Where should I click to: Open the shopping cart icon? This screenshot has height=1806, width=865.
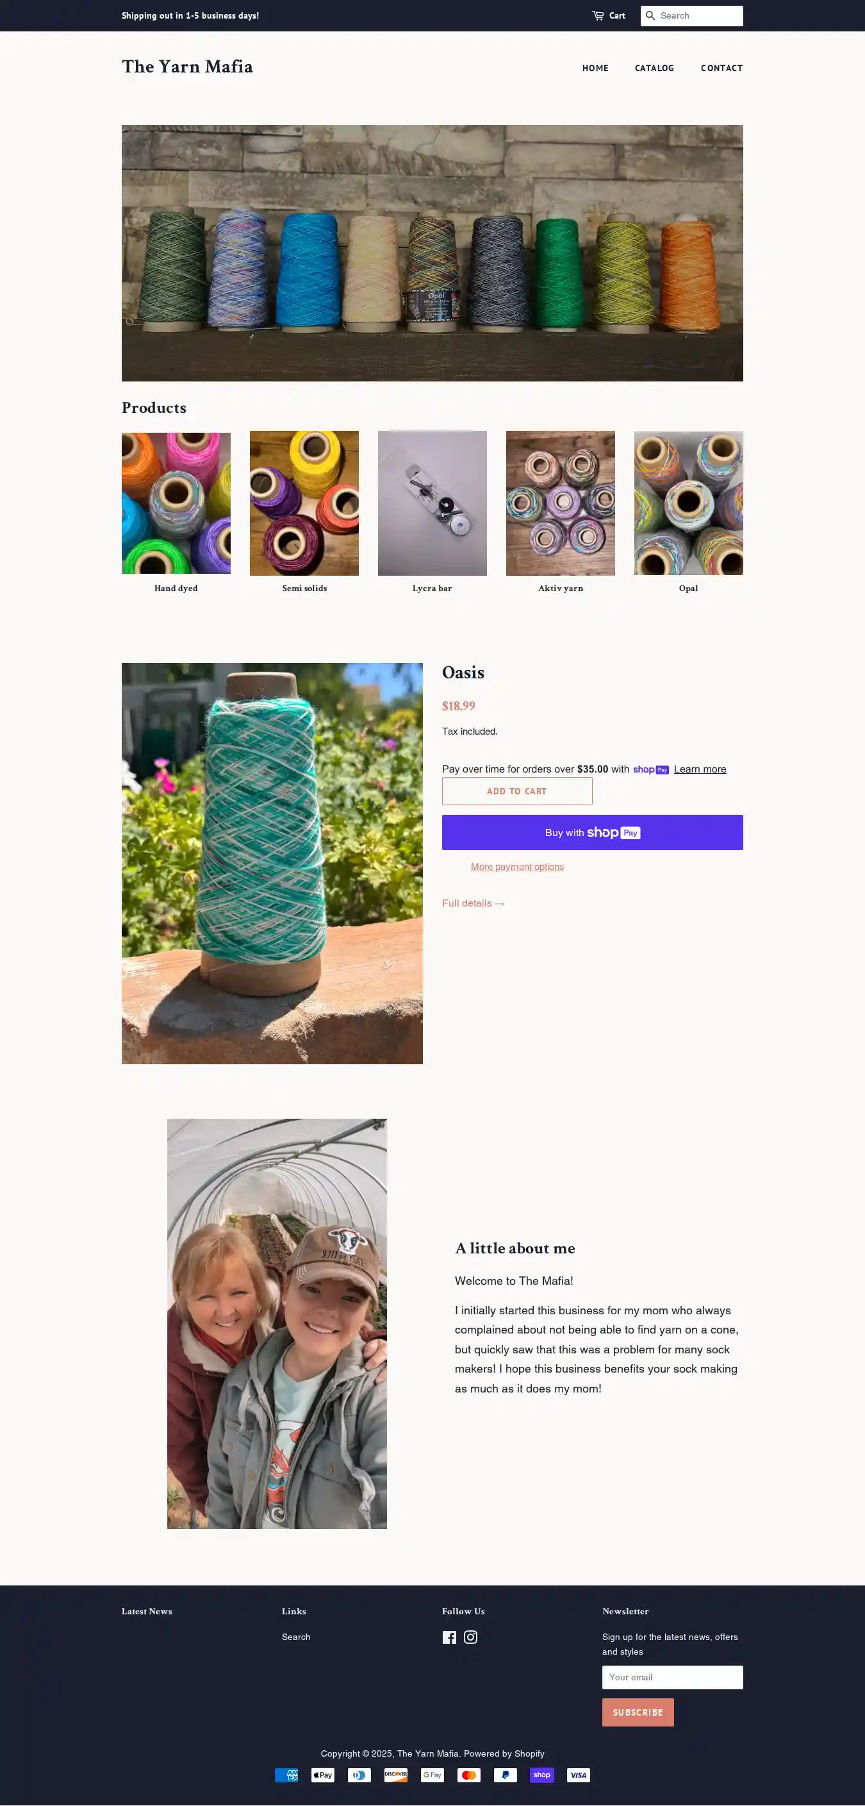597,15
